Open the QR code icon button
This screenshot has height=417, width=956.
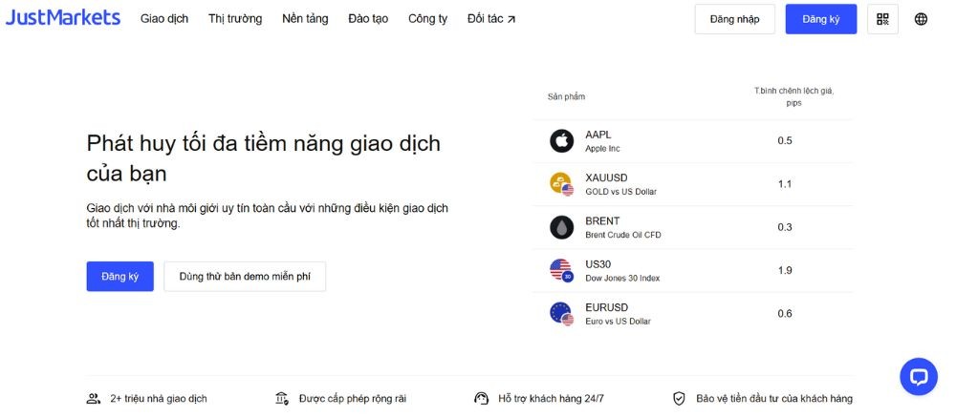coord(881,19)
